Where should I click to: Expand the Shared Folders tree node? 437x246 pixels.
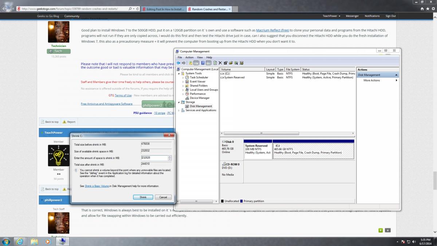[183, 86]
